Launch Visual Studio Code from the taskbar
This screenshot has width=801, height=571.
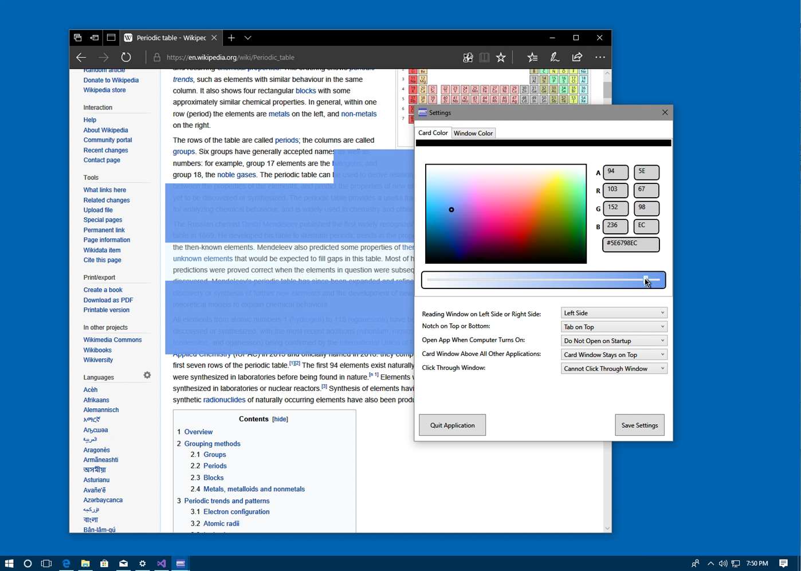tap(161, 564)
